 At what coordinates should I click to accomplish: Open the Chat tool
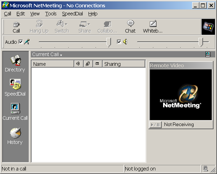130,27
